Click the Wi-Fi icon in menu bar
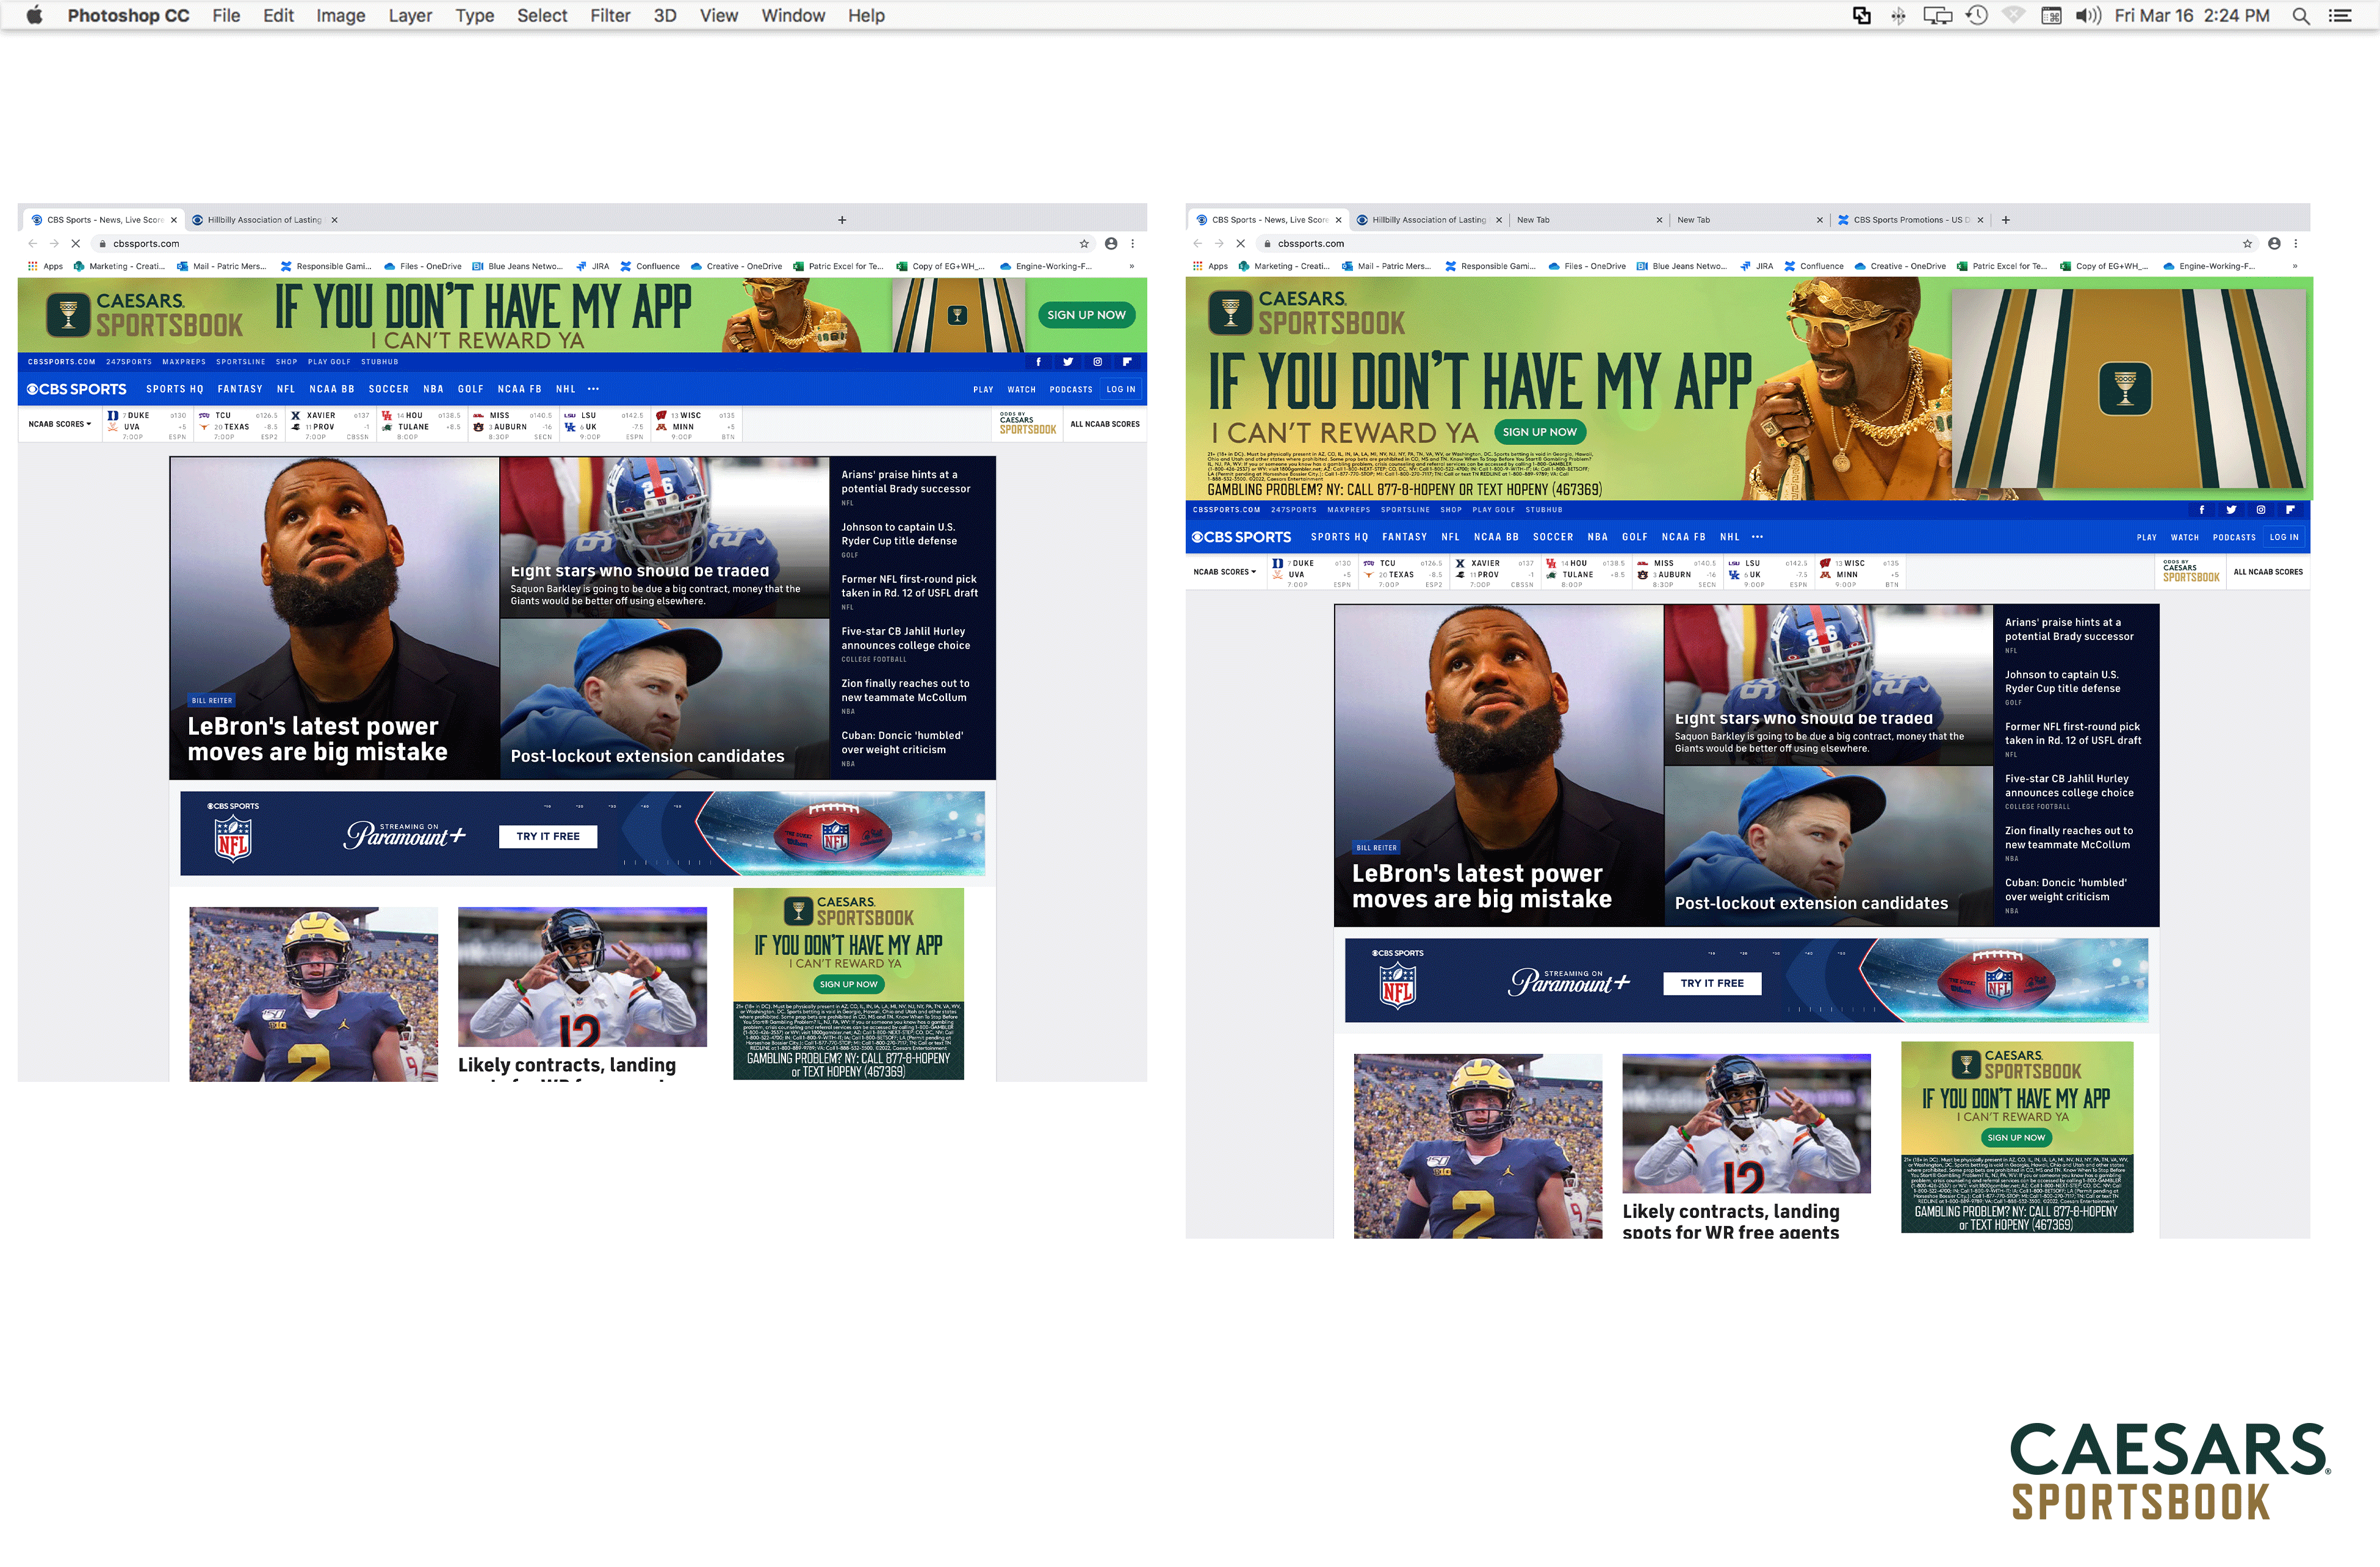 click(x=2014, y=15)
